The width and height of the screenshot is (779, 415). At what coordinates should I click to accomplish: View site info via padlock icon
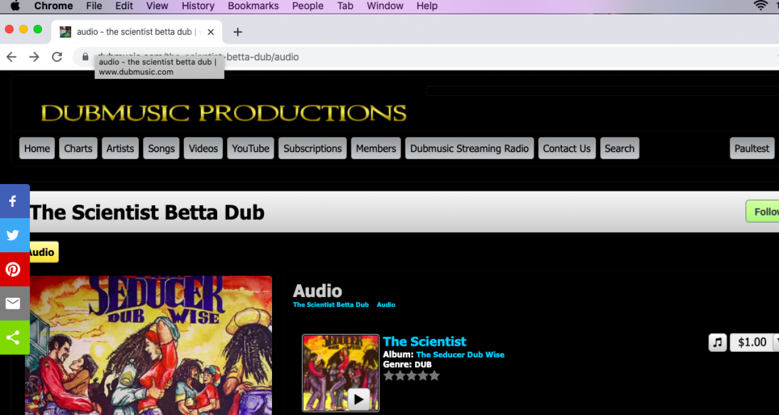[85, 57]
